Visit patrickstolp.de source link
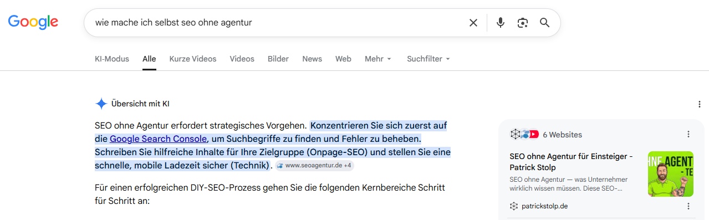The height and width of the screenshot is (220, 709). [x=544, y=206]
